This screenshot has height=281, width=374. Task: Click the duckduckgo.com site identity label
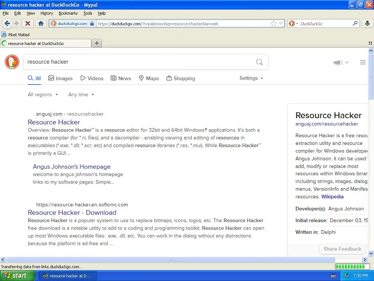72,23
